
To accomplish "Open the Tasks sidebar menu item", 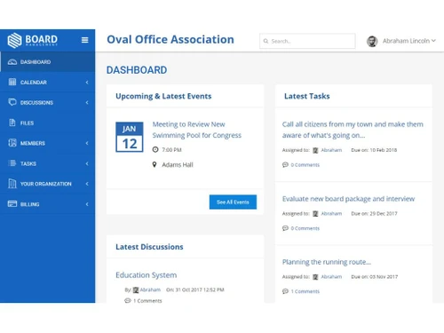I will [48, 163].
